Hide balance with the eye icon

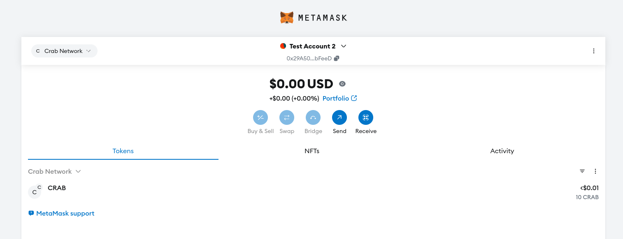(342, 84)
